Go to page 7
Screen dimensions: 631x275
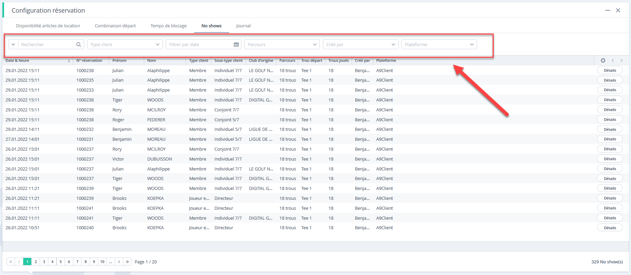click(77, 262)
